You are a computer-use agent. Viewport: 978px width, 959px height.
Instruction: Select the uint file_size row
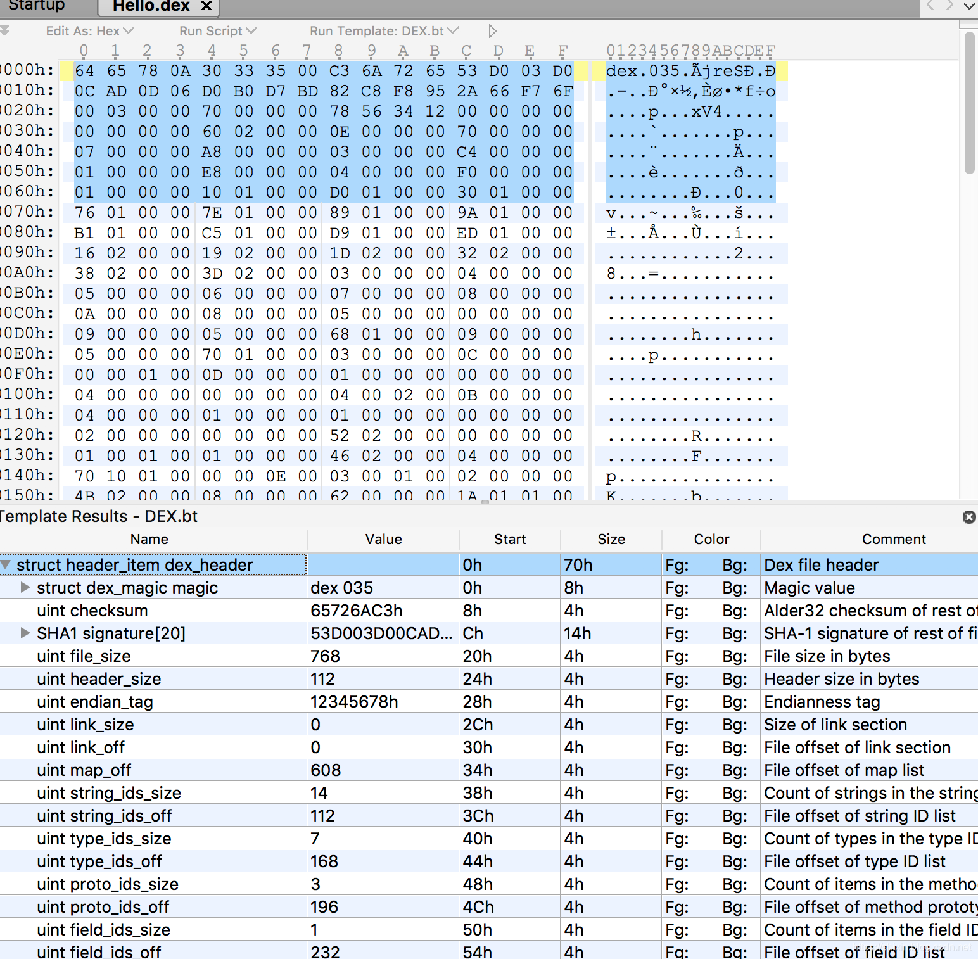[x=489, y=656]
